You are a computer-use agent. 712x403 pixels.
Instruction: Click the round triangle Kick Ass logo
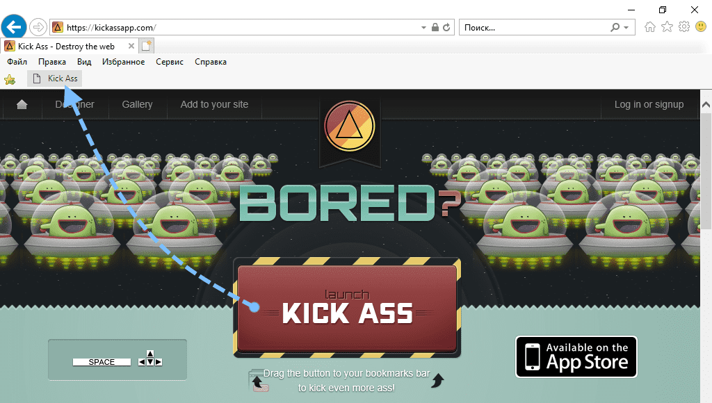(x=349, y=126)
